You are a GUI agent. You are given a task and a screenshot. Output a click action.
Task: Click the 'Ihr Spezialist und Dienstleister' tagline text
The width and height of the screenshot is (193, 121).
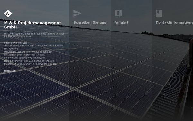(x=34, y=35)
